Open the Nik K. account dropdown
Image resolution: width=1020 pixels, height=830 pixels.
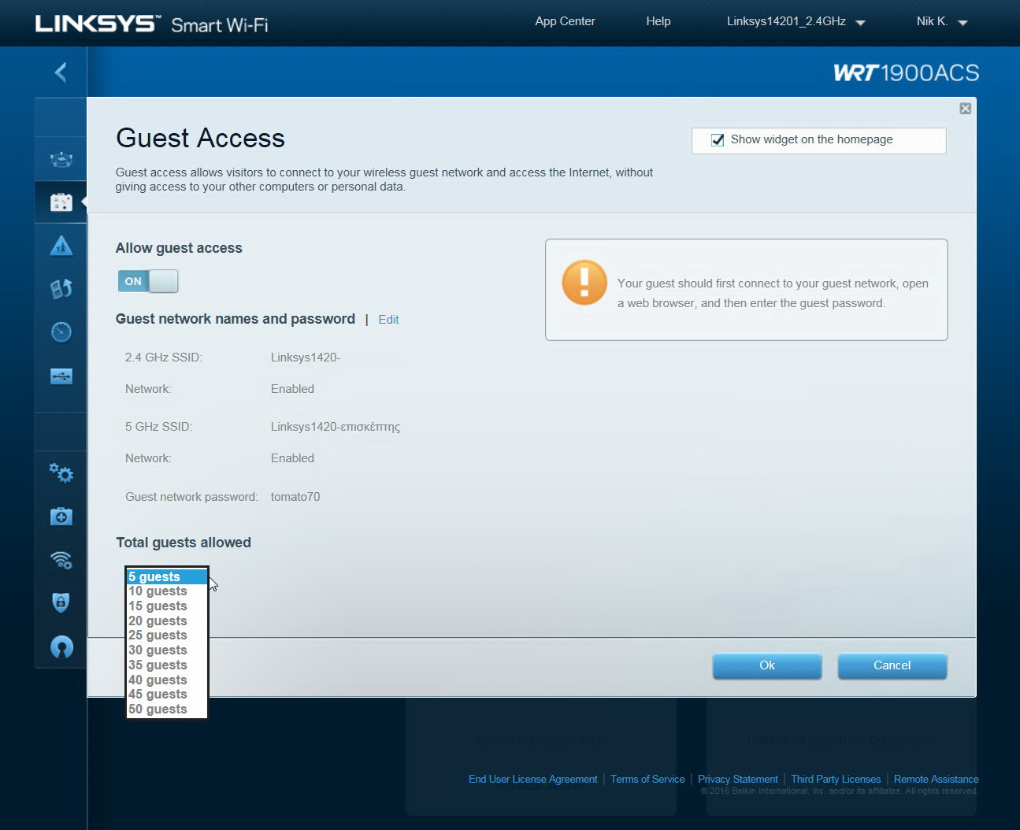(x=941, y=21)
